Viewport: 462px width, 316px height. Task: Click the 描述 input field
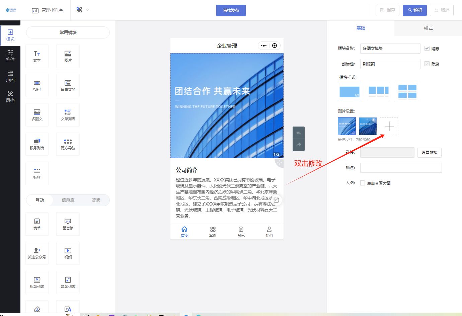pos(401,168)
